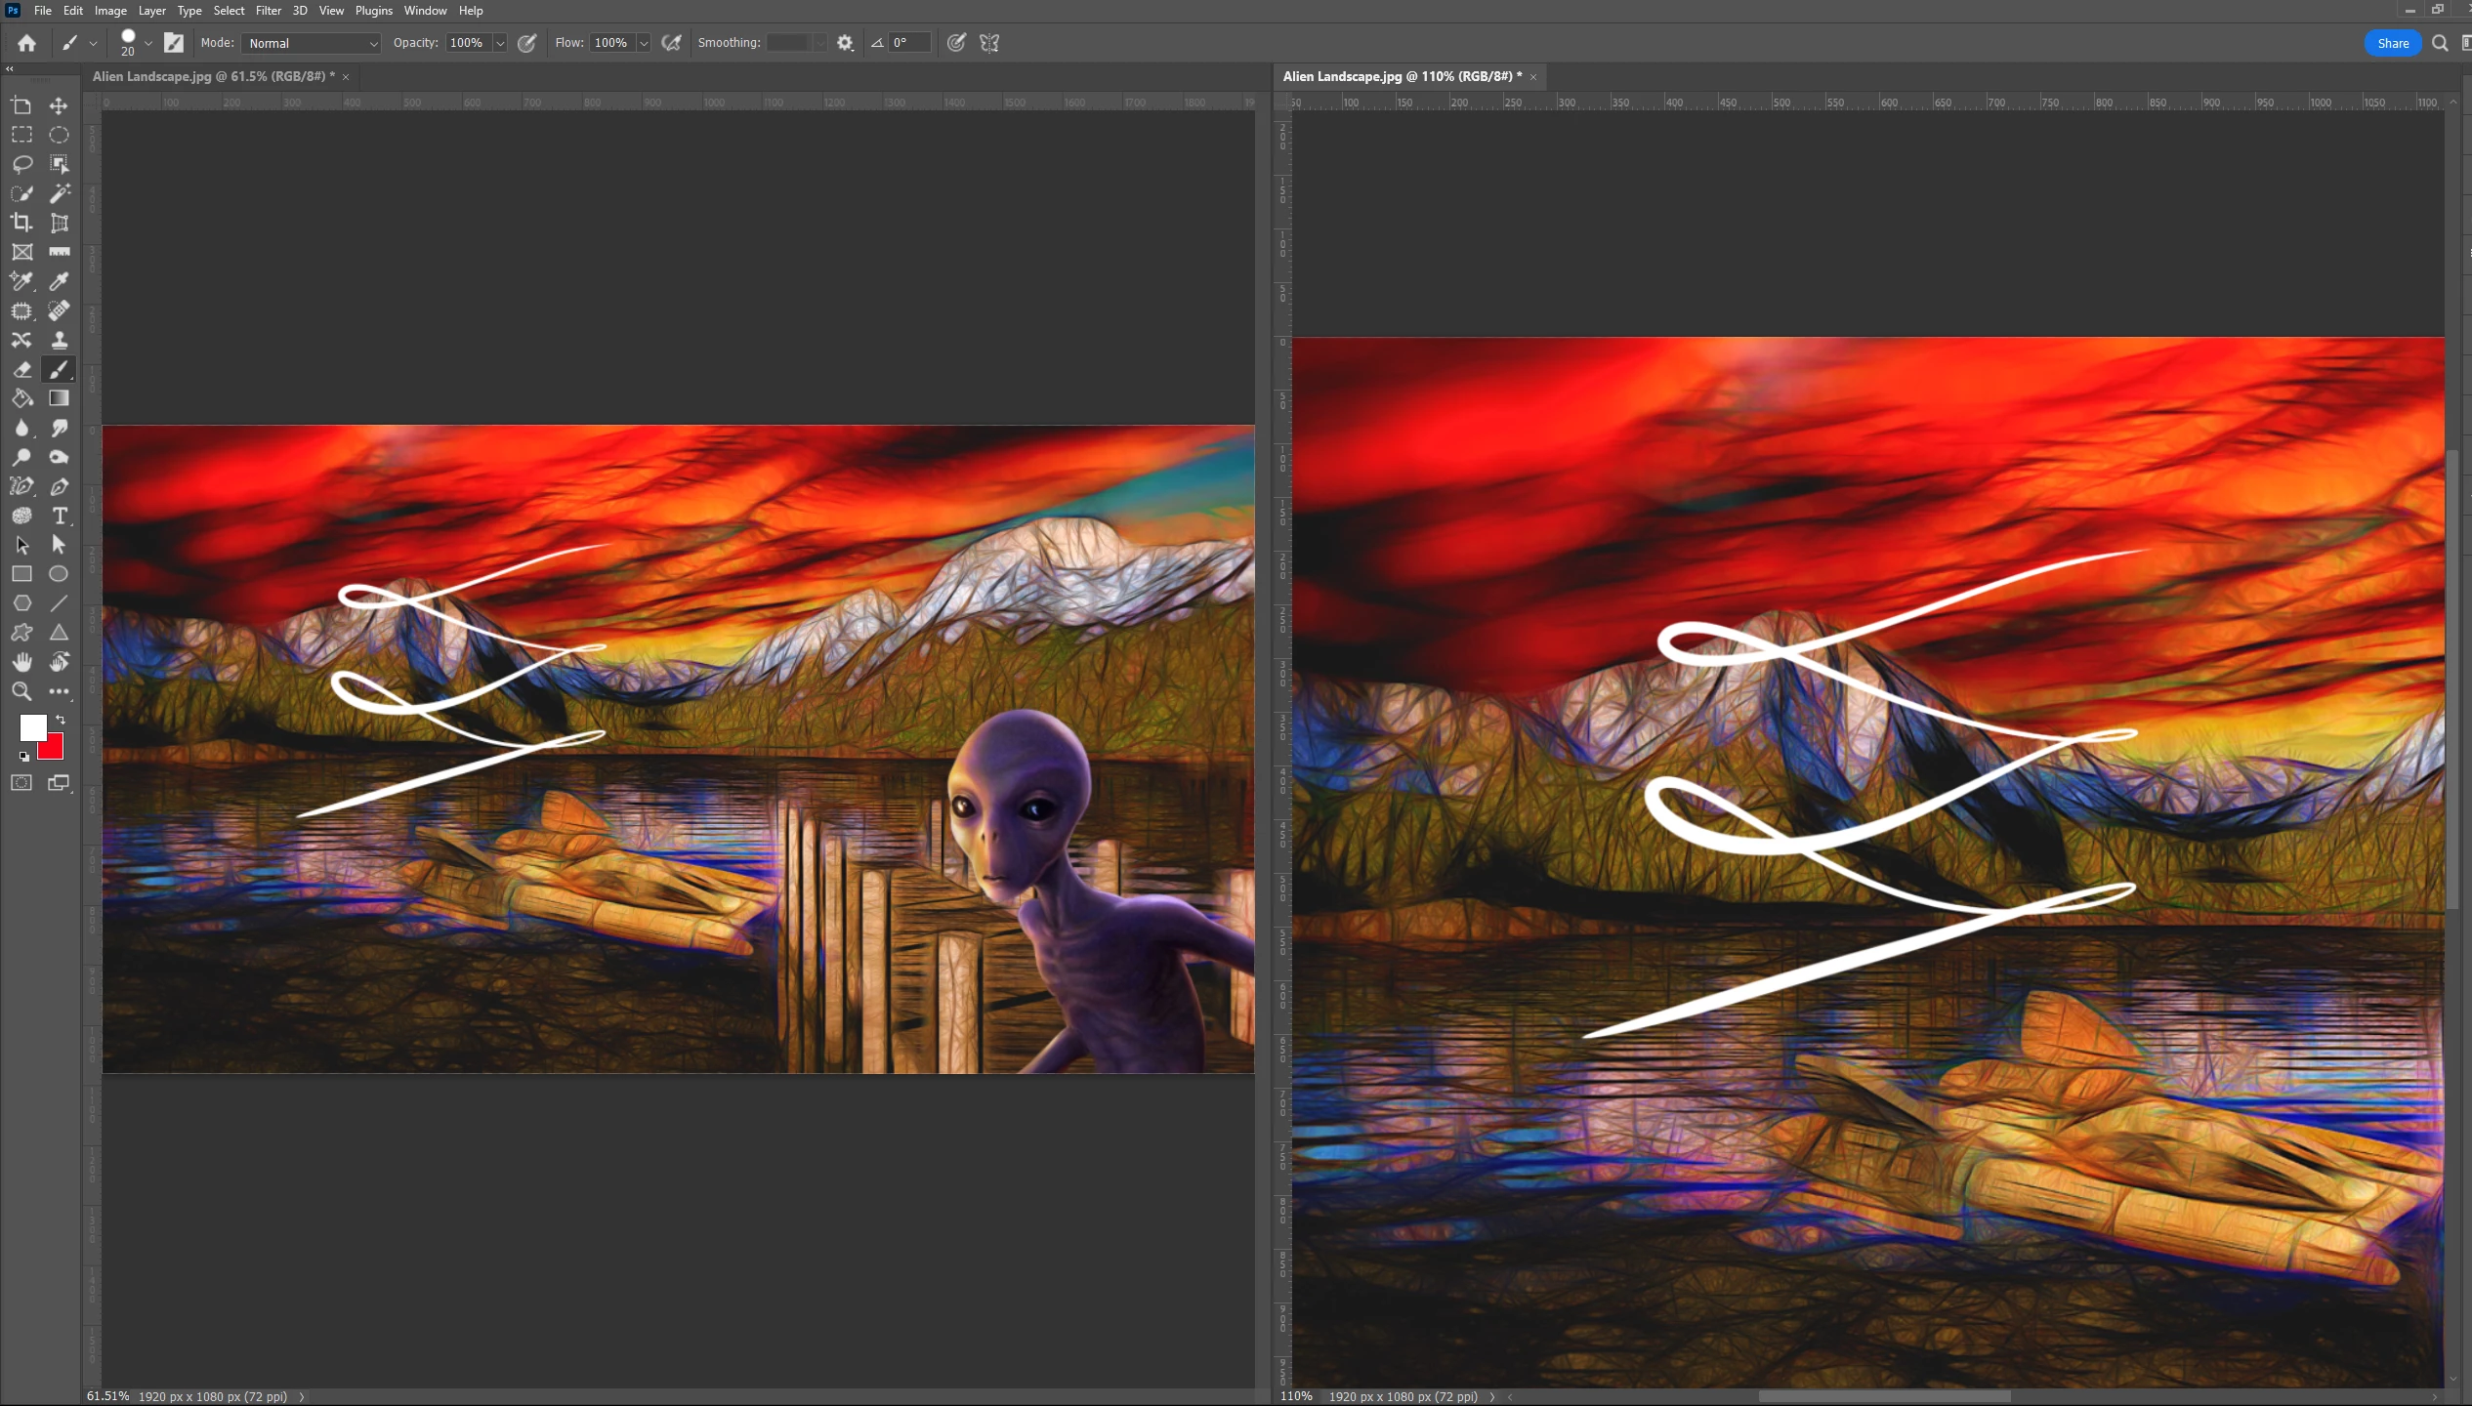Click the red background color swatch

pyautogui.click(x=55, y=750)
